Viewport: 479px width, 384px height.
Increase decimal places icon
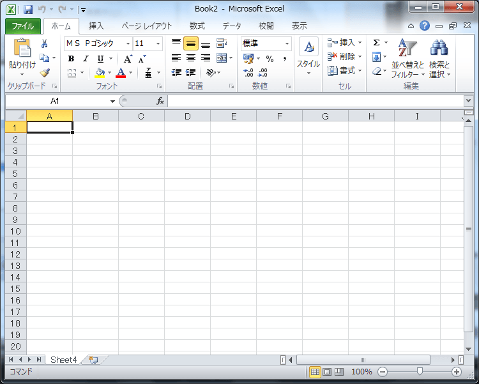click(x=248, y=72)
